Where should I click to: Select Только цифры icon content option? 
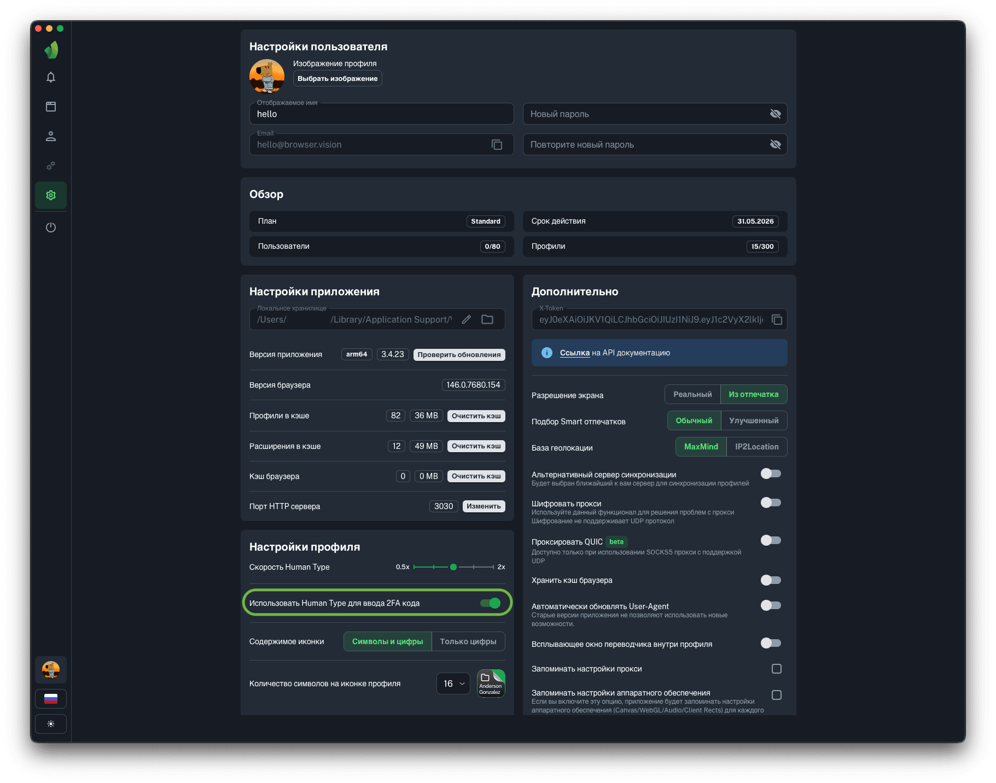click(x=468, y=641)
